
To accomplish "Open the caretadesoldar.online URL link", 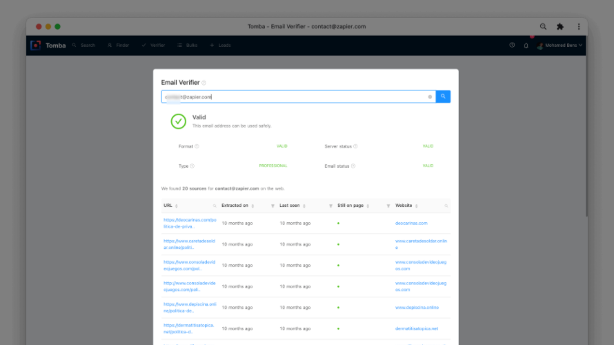I will [x=190, y=244].
